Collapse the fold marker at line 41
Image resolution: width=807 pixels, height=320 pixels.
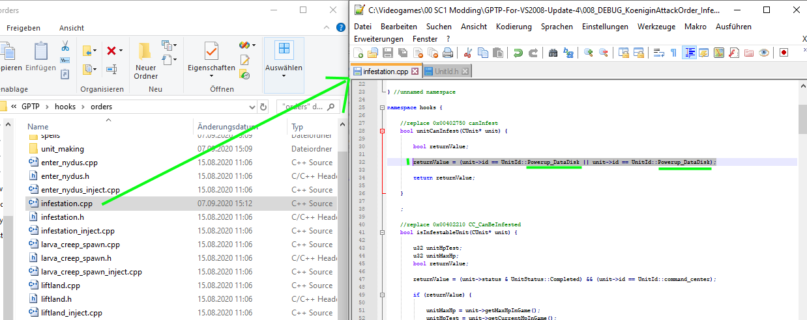(x=382, y=232)
